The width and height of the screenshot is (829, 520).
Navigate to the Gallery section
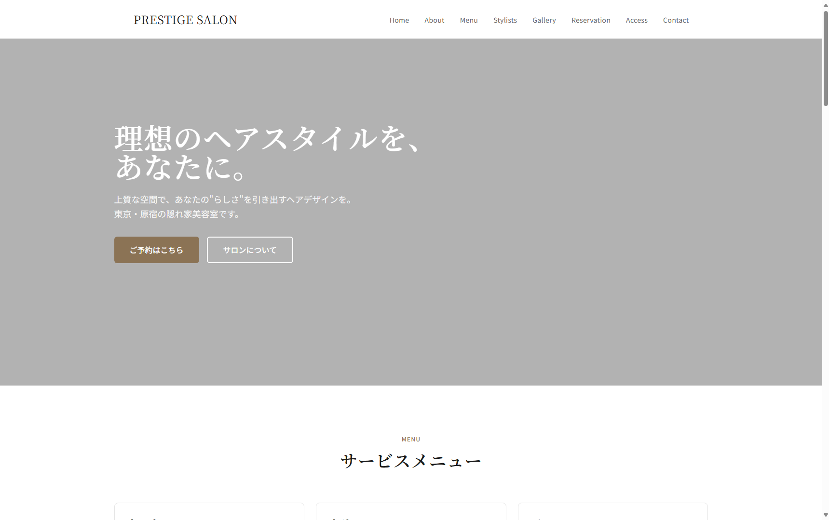(x=544, y=20)
